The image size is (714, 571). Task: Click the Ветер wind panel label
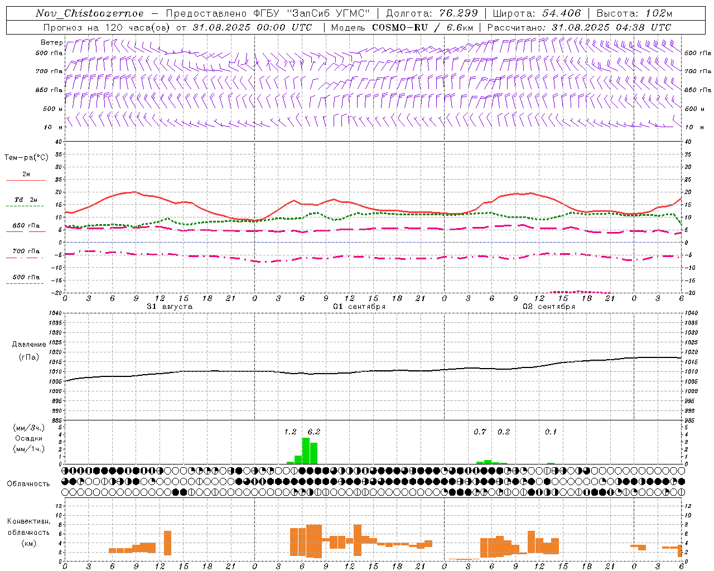[x=51, y=42]
